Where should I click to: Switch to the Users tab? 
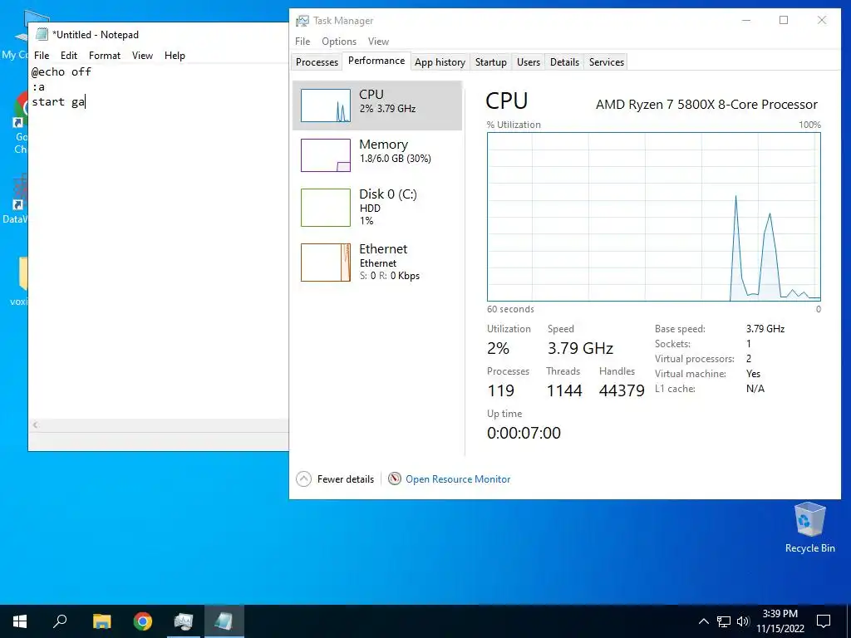(x=528, y=61)
